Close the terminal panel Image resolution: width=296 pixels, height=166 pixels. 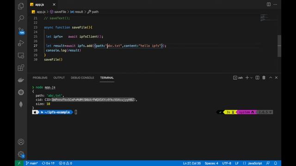tap(276, 78)
